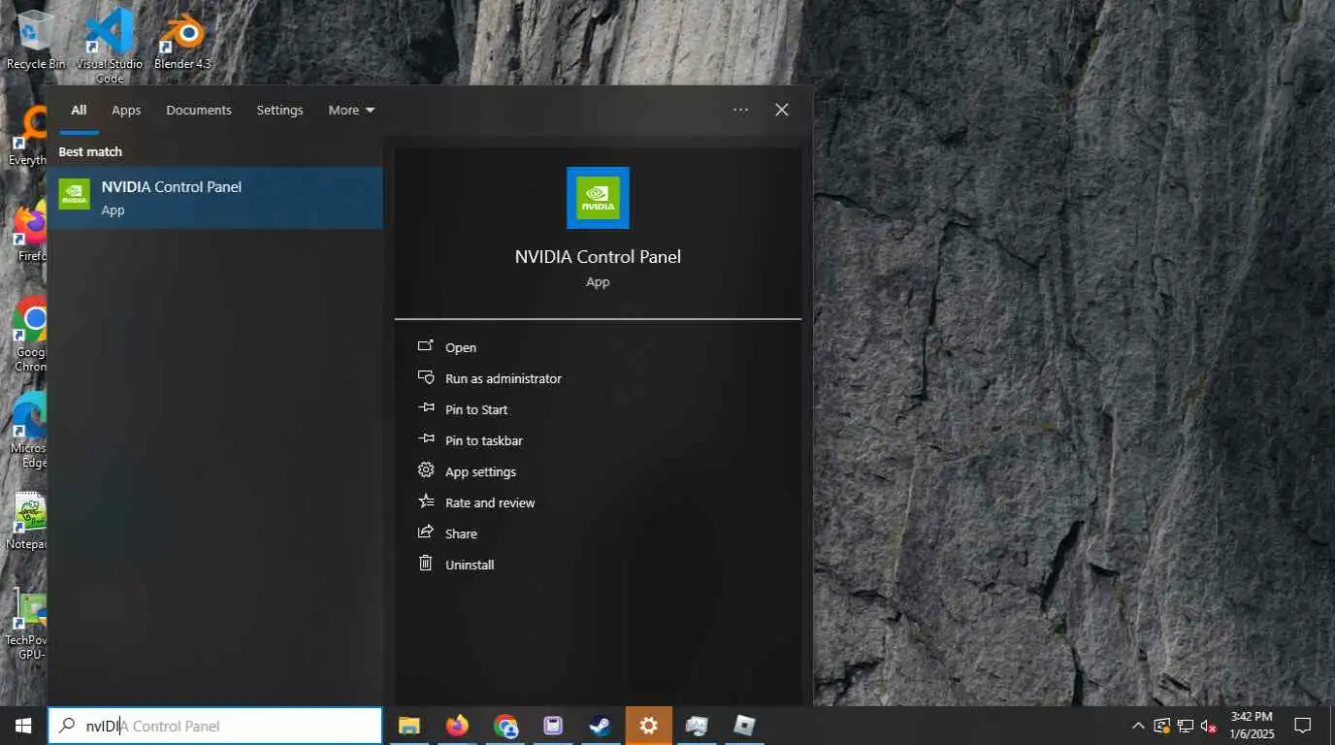Show hidden tray icons chevron
Image resolution: width=1335 pixels, height=745 pixels.
click(1138, 726)
